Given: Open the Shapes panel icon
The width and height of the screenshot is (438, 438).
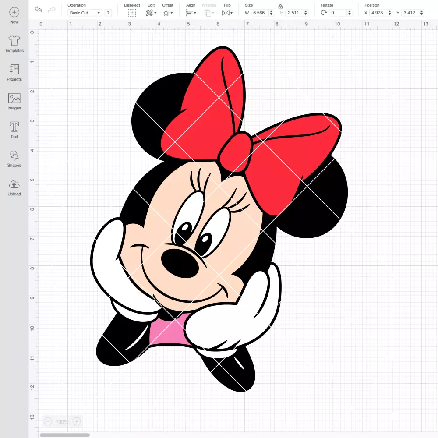Looking at the screenshot, I should (14, 155).
